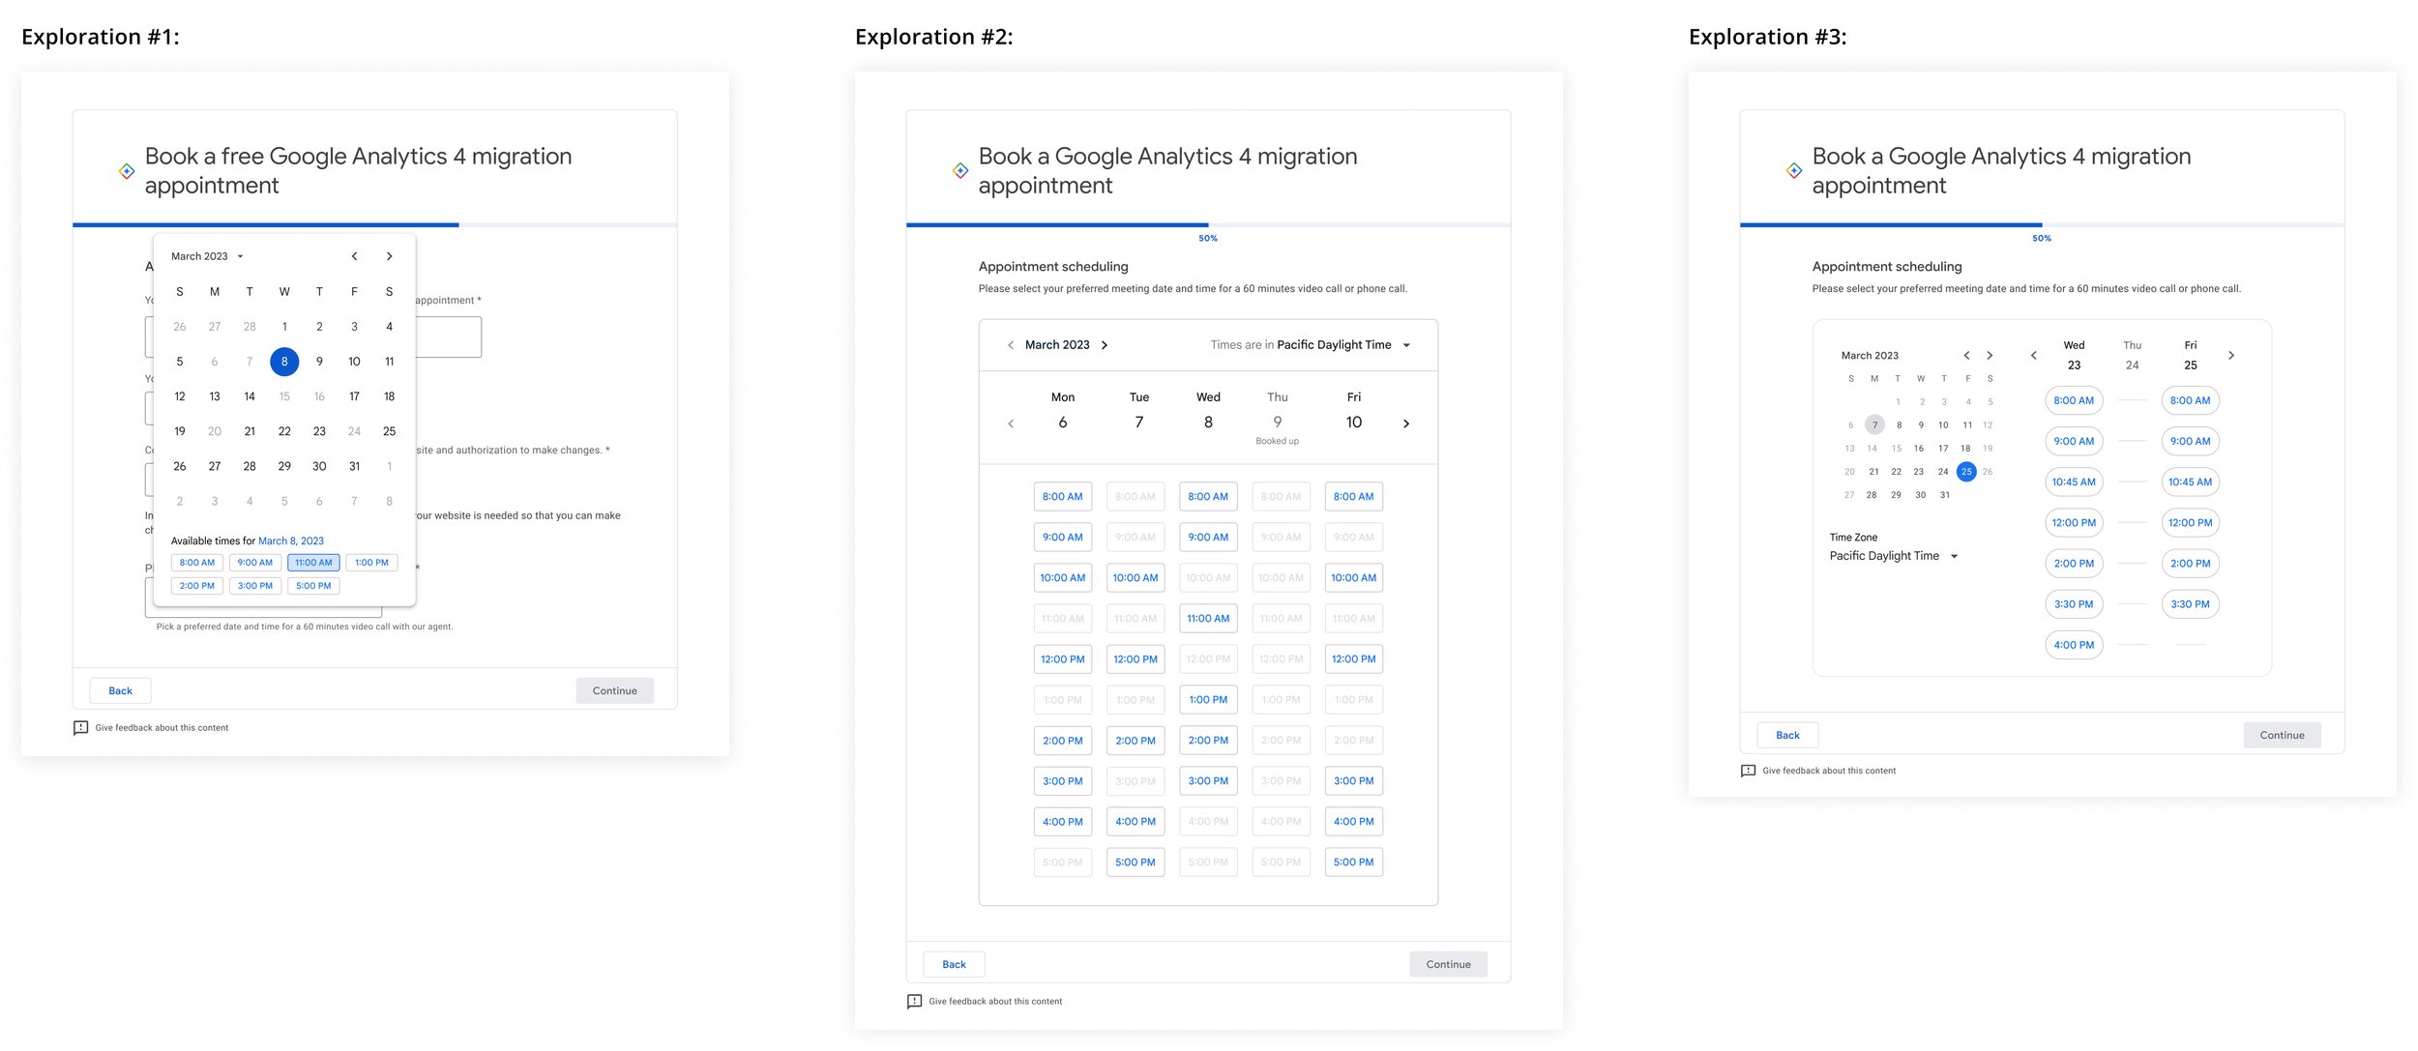Pick Fri 25 12:00 PM chip in Exploration #3
2418x1051 pixels.
[x=2190, y=522]
